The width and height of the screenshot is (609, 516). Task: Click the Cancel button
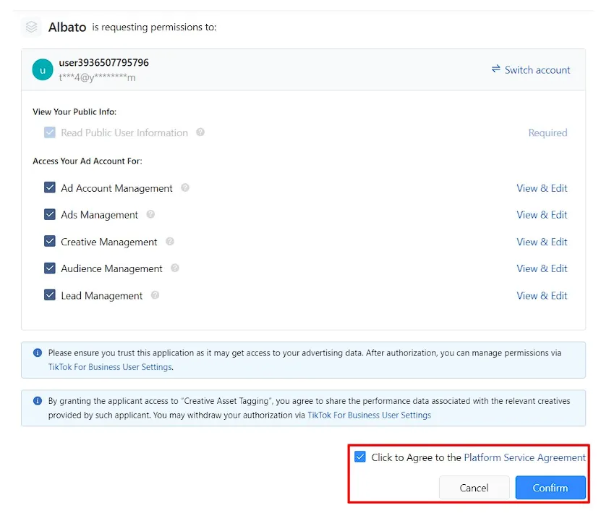474,488
